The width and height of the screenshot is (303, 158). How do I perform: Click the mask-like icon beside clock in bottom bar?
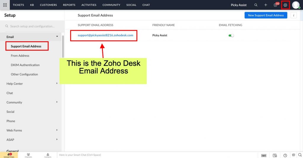pyautogui.click(x=293, y=155)
